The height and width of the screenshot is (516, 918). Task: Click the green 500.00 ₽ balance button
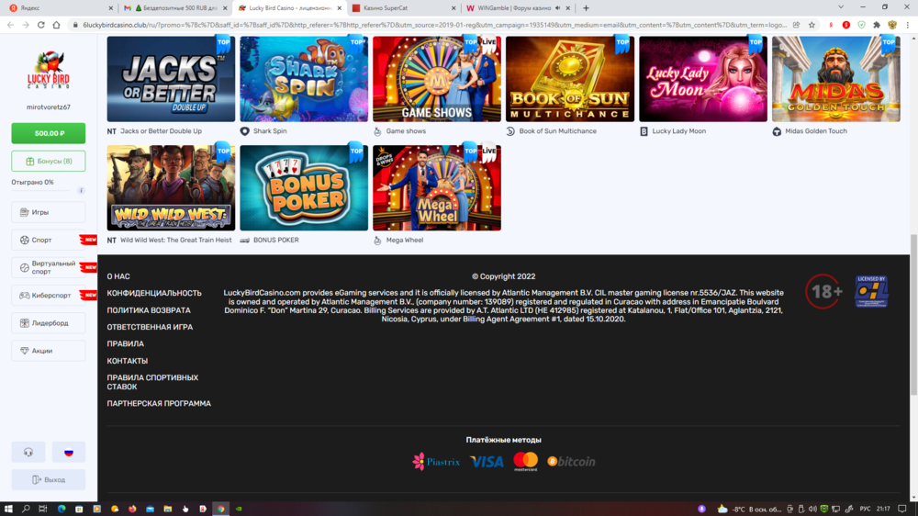click(x=48, y=133)
